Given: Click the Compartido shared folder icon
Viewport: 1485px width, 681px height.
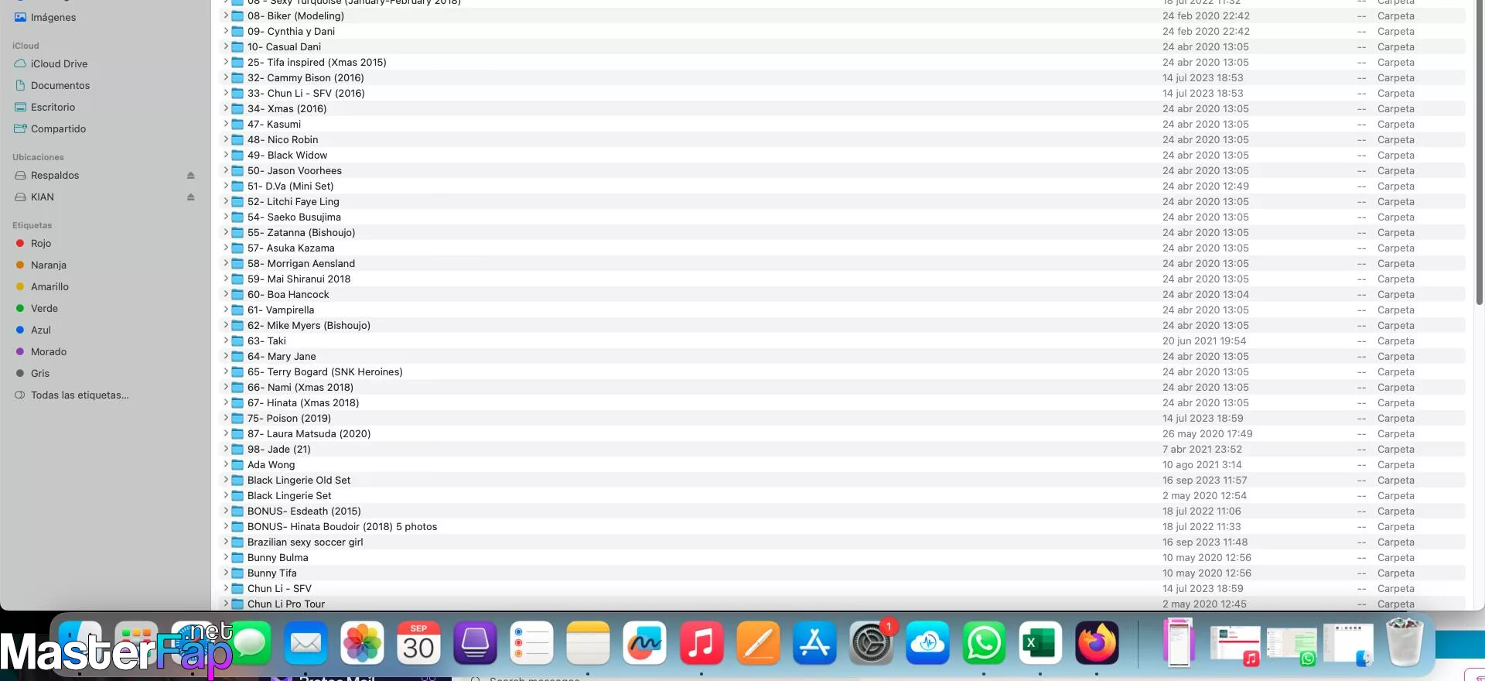Looking at the screenshot, I should (x=21, y=128).
